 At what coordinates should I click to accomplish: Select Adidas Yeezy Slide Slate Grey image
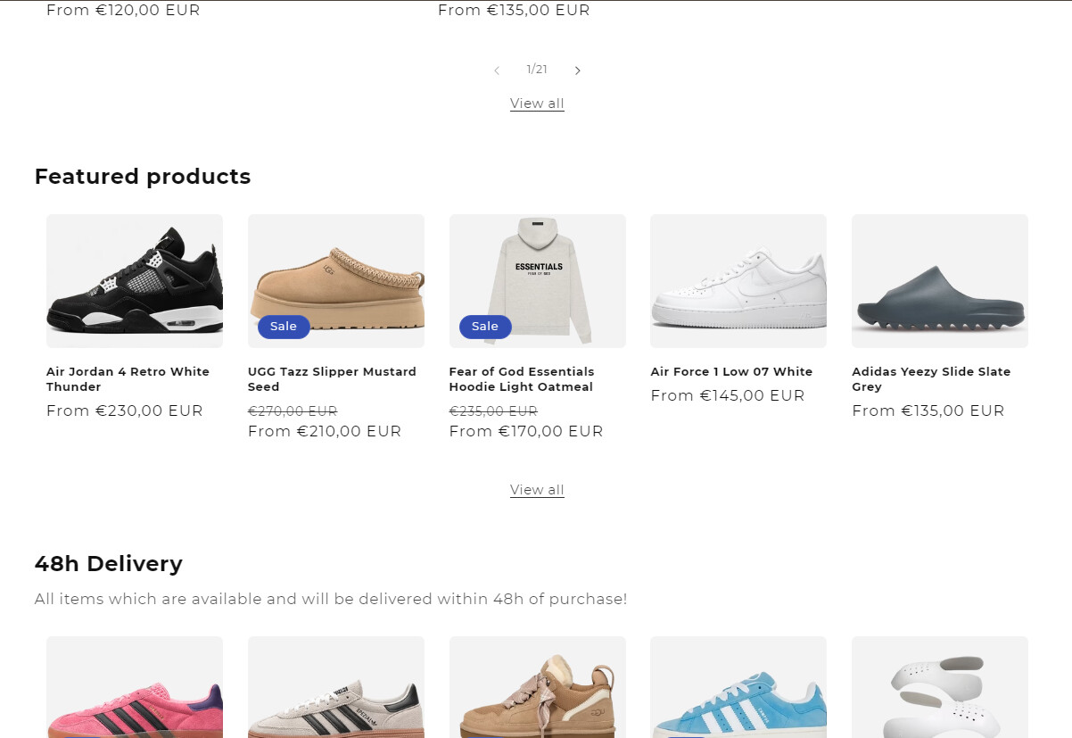(x=940, y=280)
